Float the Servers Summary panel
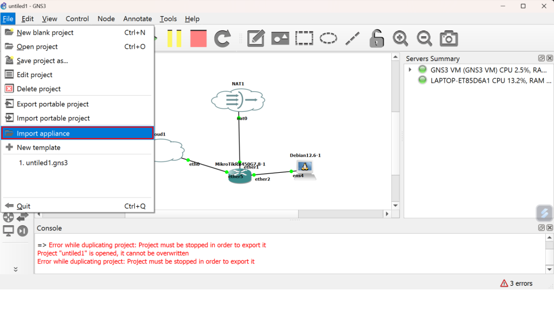554x311 pixels. [x=541, y=58]
